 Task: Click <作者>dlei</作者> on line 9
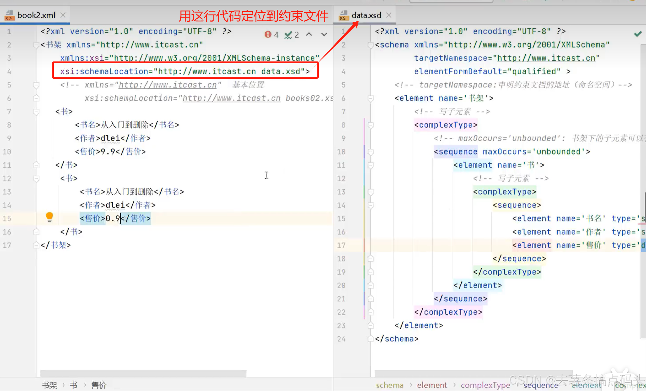point(113,138)
